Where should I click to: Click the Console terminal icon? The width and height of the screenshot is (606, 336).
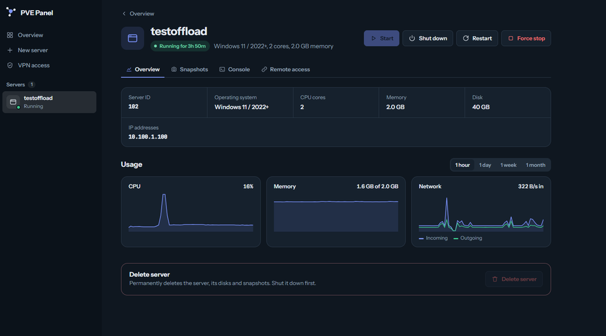pyautogui.click(x=223, y=70)
